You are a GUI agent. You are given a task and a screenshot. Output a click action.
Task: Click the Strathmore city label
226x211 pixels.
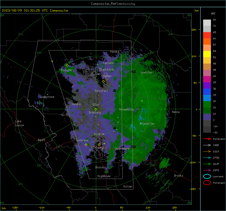tap(122, 149)
